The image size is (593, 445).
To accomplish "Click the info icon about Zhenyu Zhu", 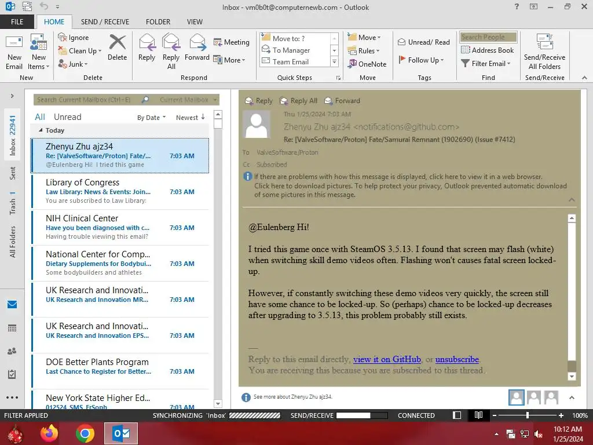I will (x=246, y=397).
